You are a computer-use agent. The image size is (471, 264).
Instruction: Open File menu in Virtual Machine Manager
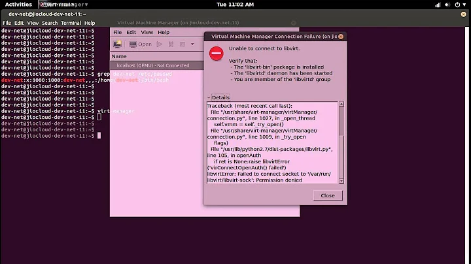(x=118, y=32)
